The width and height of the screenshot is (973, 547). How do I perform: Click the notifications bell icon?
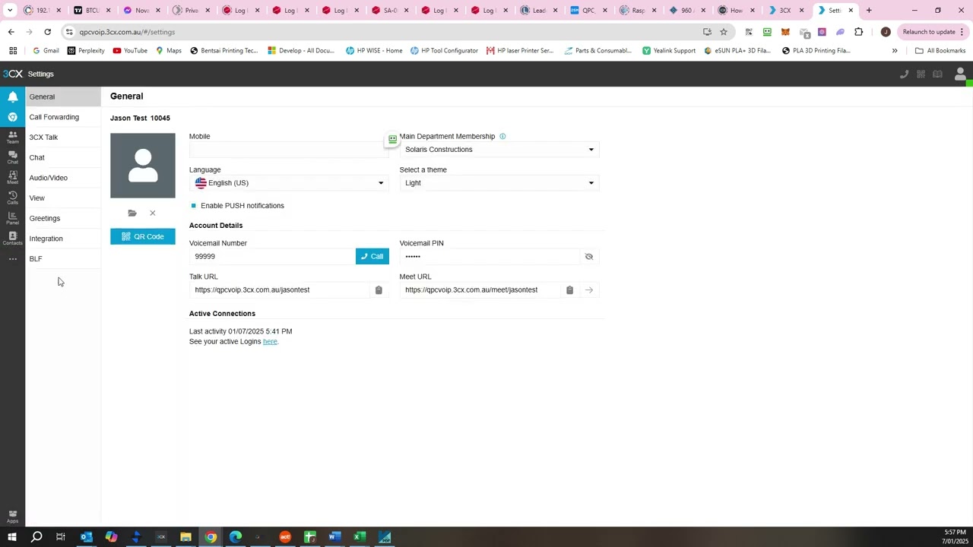(x=12, y=96)
